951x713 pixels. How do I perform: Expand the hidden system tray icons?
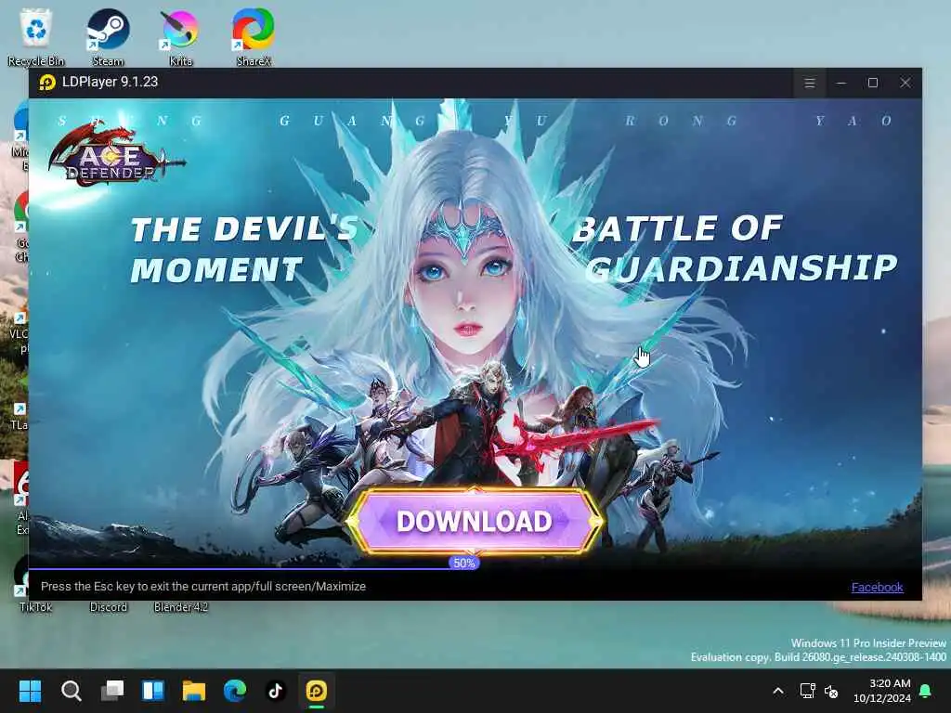(778, 691)
